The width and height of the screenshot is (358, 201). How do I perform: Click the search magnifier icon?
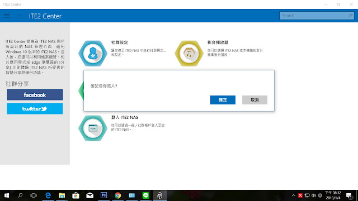point(351,16)
